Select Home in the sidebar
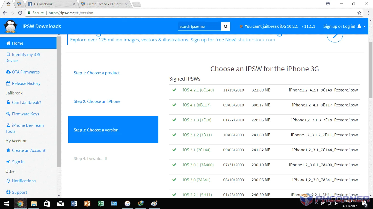Viewport: 373px width, 209px height. tap(28, 43)
